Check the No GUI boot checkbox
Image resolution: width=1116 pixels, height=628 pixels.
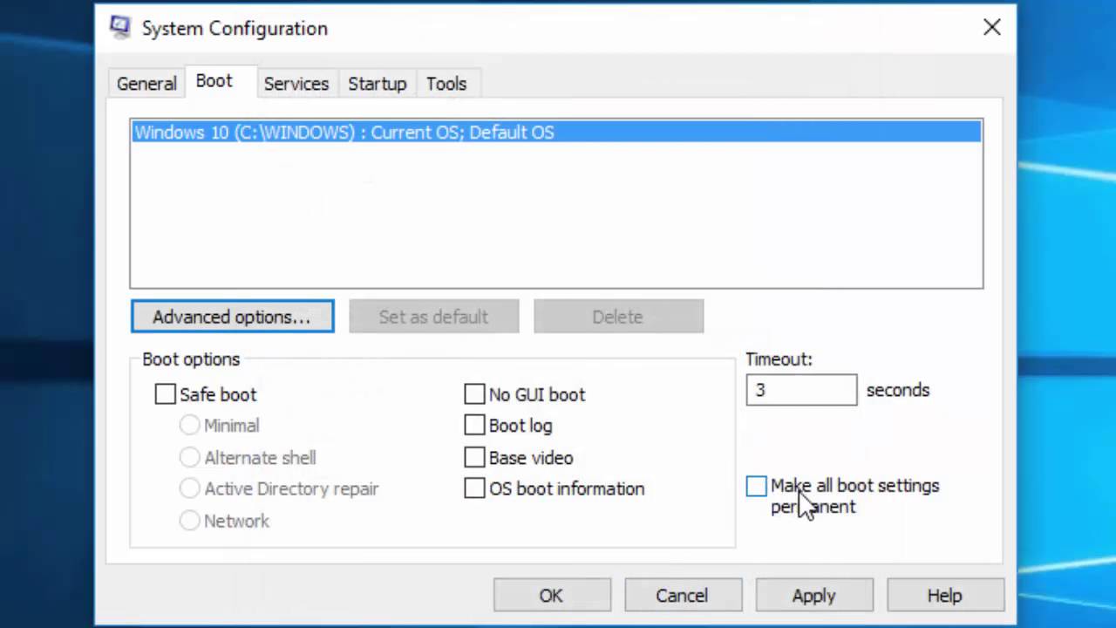coord(474,394)
